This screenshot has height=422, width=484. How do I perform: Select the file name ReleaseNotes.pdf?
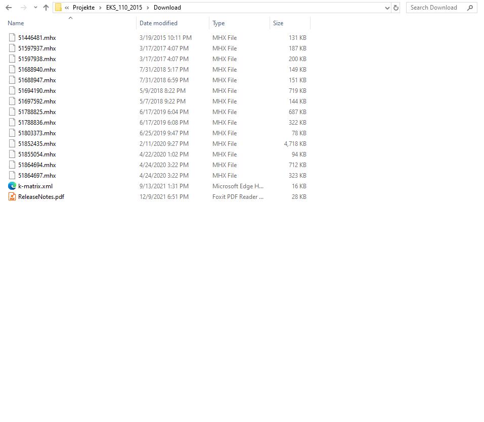(x=41, y=196)
